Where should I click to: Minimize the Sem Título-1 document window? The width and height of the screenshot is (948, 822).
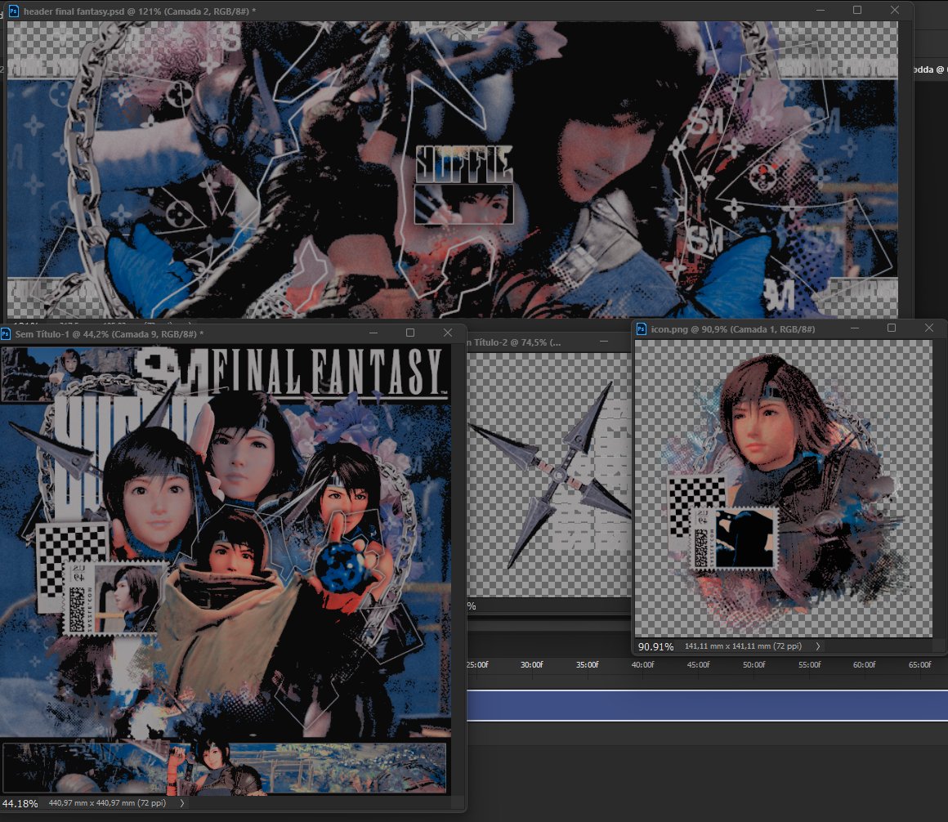tap(373, 333)
